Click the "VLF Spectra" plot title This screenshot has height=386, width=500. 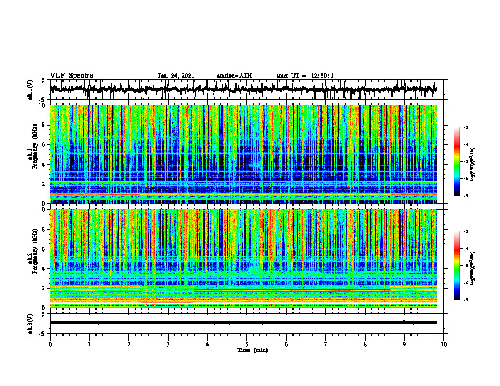click(71, 76)
